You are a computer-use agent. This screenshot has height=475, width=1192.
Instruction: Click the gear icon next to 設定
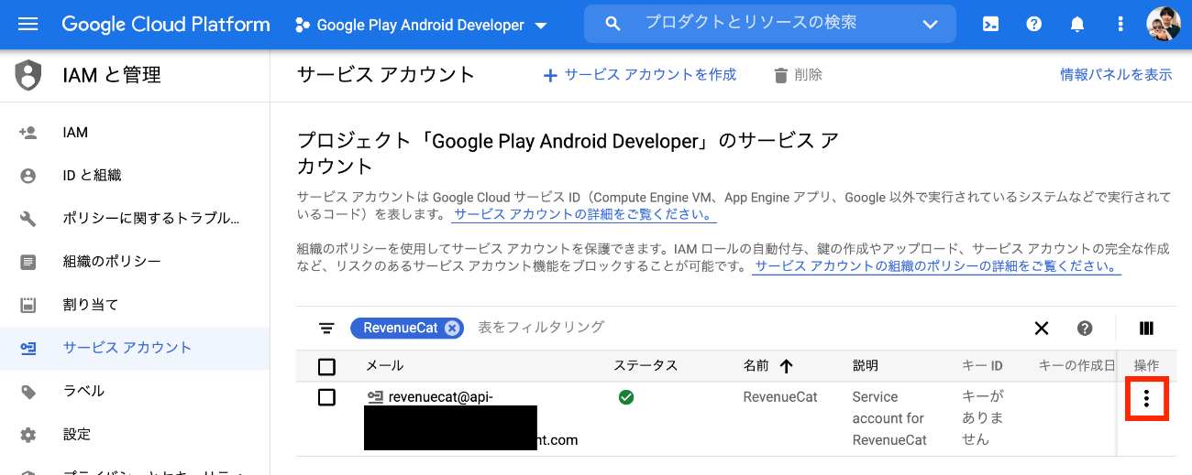(28, 435)
